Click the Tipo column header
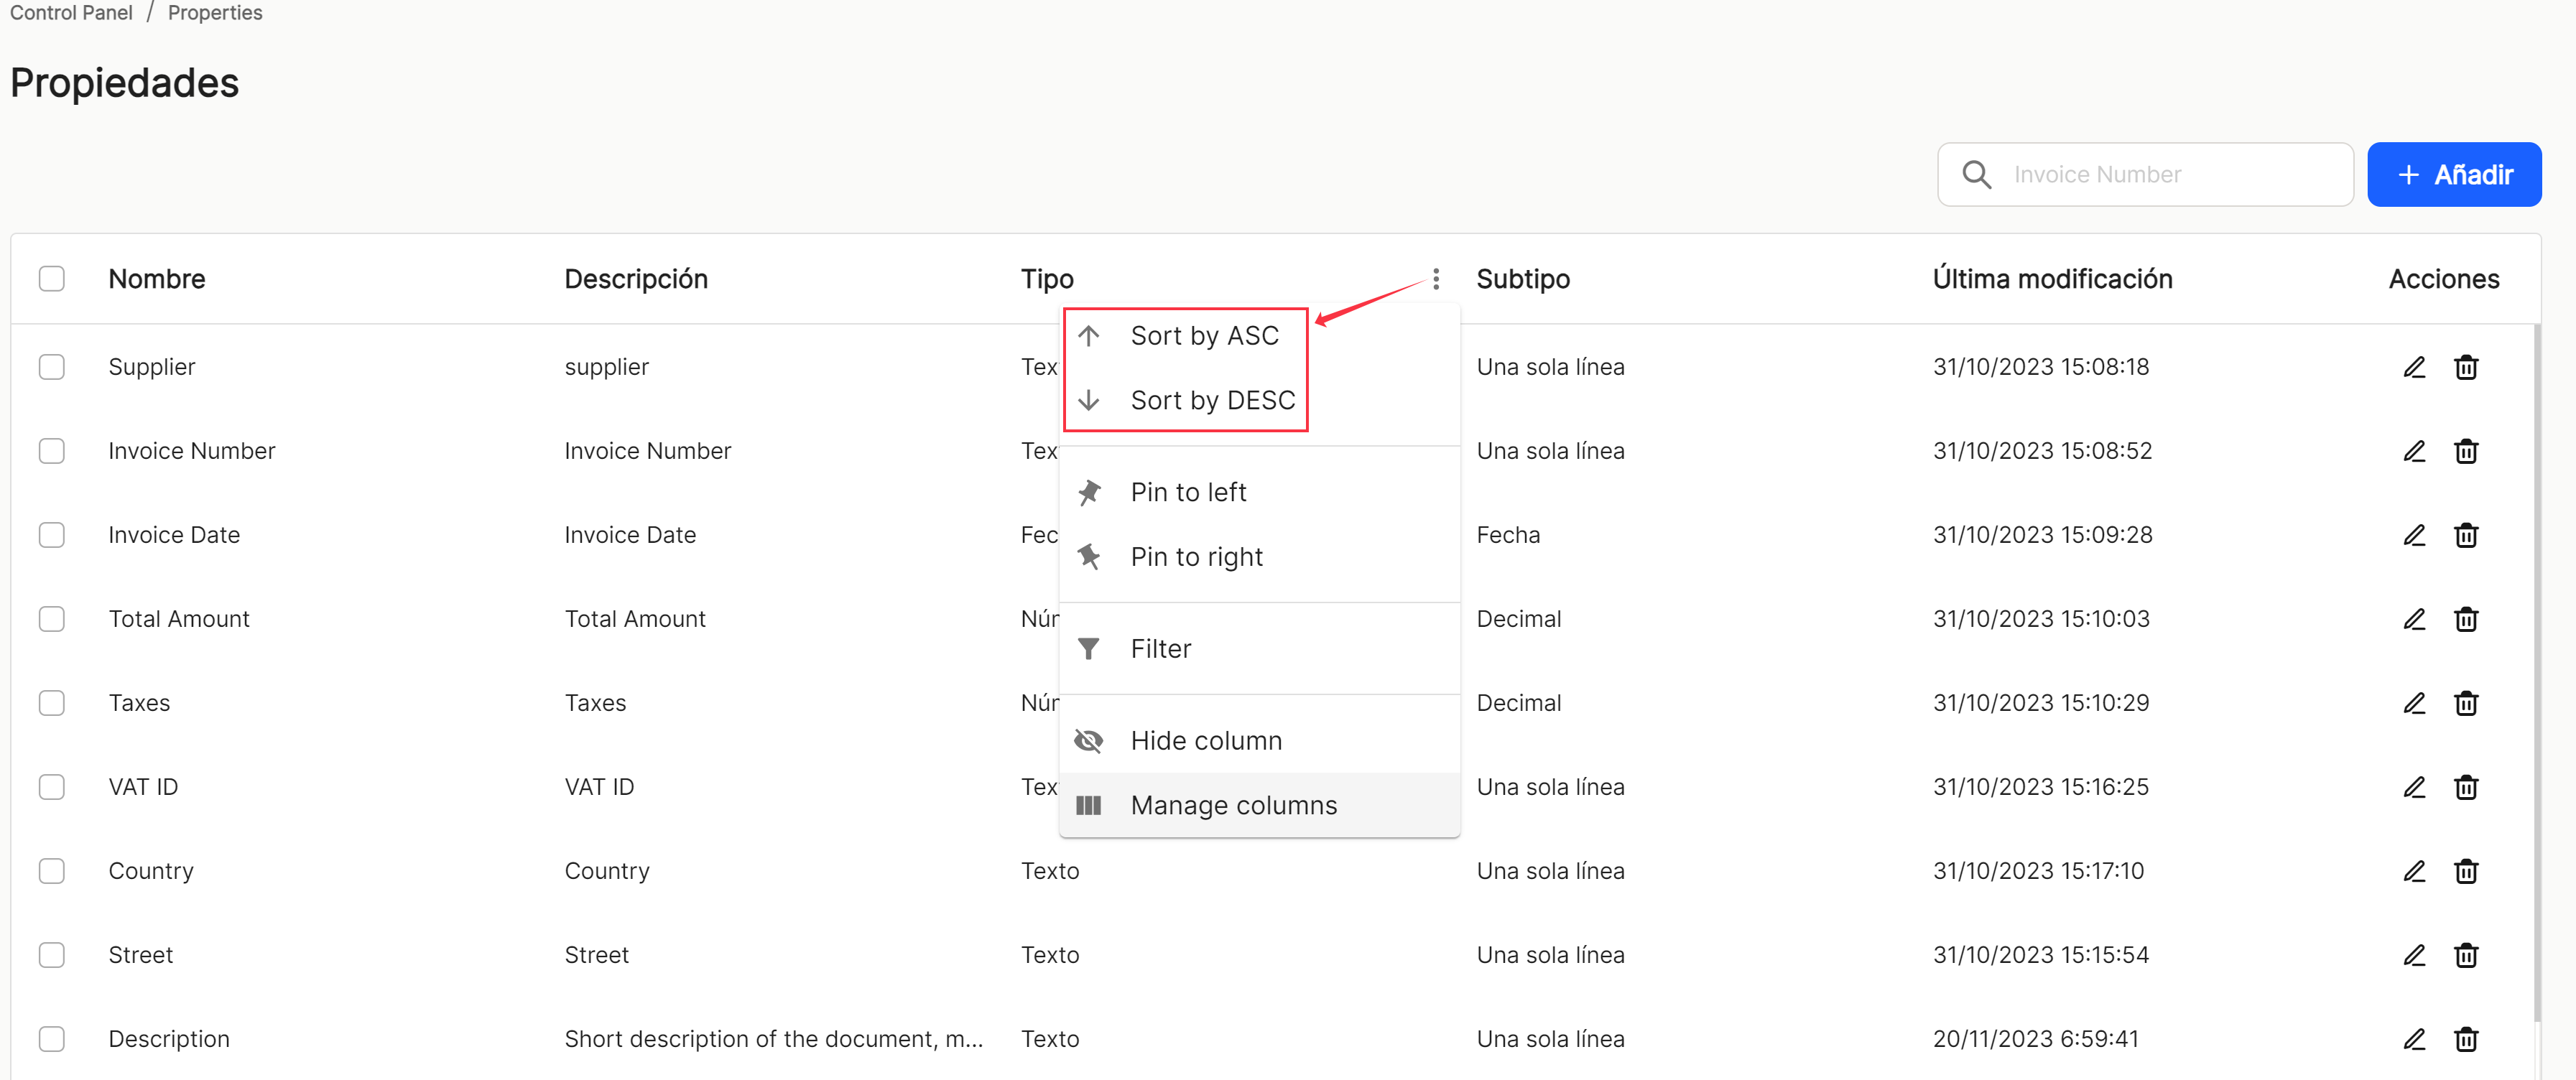This screenshot has height=1080, width=2576. [x=1047, y=279]
